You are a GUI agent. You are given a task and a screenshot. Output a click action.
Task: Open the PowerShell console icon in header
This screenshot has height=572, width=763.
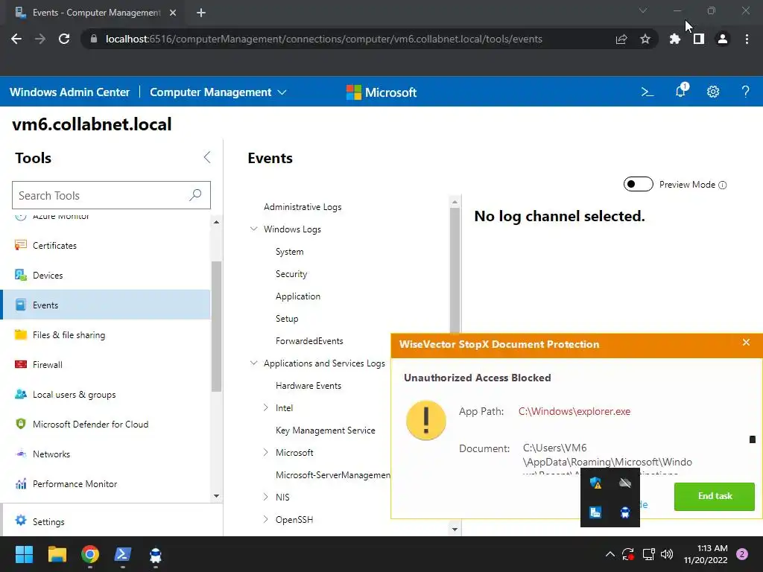(x=648, y=92)
